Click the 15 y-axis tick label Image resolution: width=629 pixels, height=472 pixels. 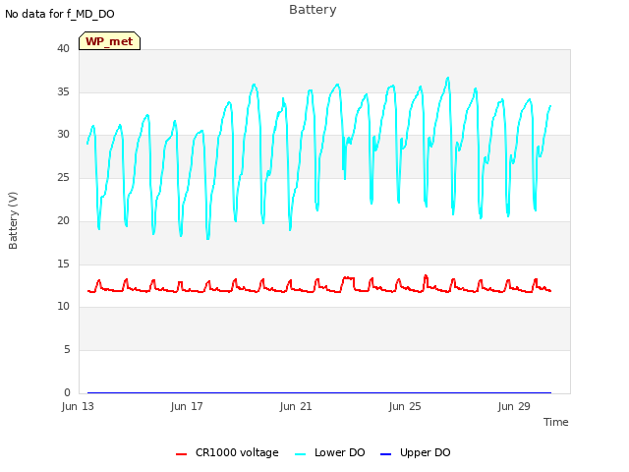coord(63,264)
